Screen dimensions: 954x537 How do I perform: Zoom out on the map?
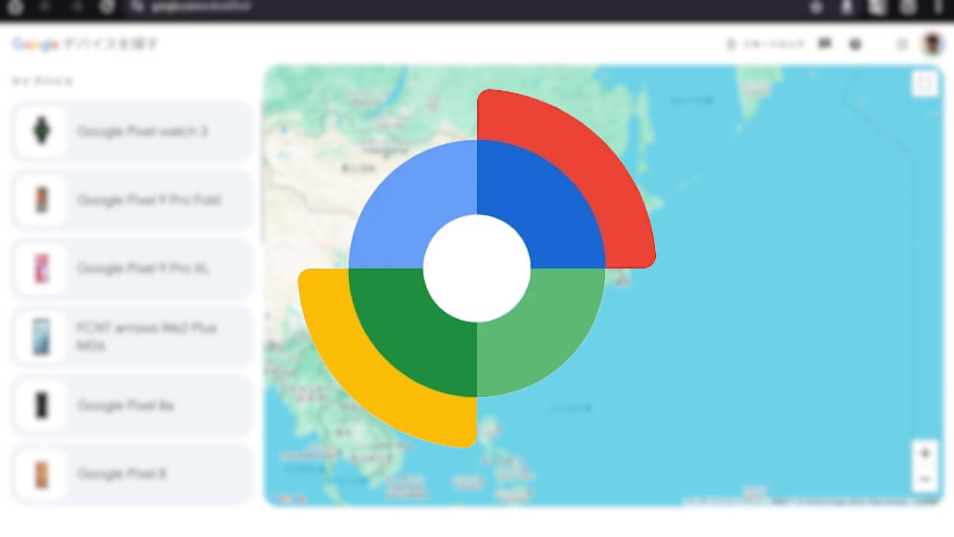[x=925, y=479]
